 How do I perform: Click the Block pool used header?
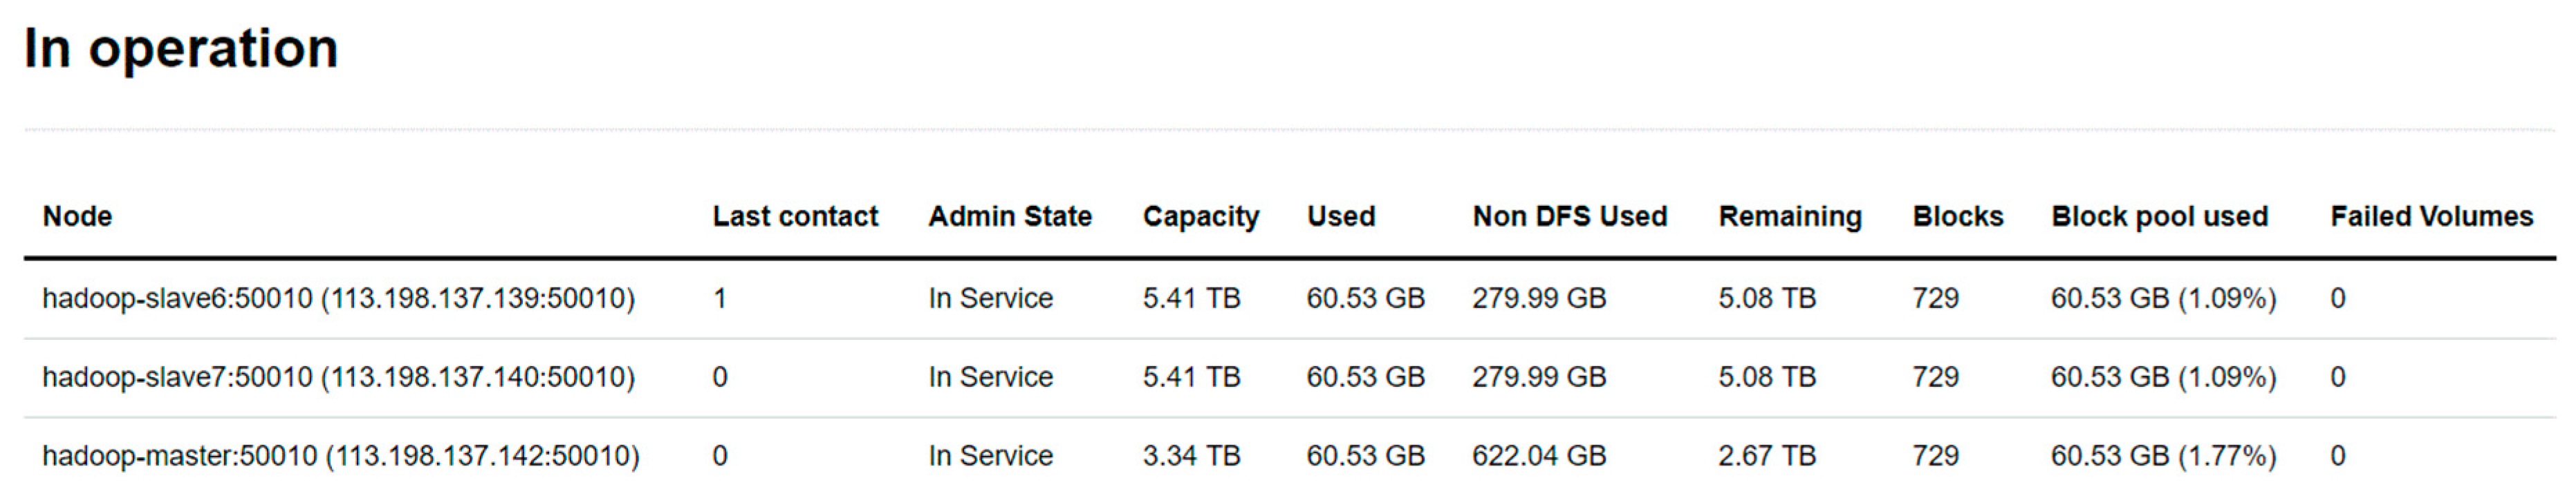pyautogui.click(x=2160, y=216)
